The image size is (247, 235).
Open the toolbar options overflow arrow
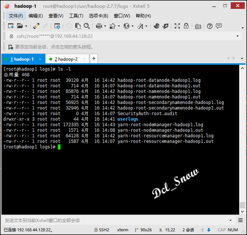point(243,28)
